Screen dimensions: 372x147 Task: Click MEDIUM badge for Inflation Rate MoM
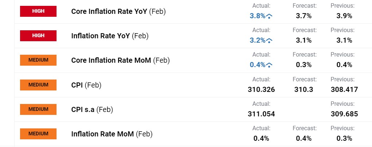pyautogui.click(x=38, y=134)
